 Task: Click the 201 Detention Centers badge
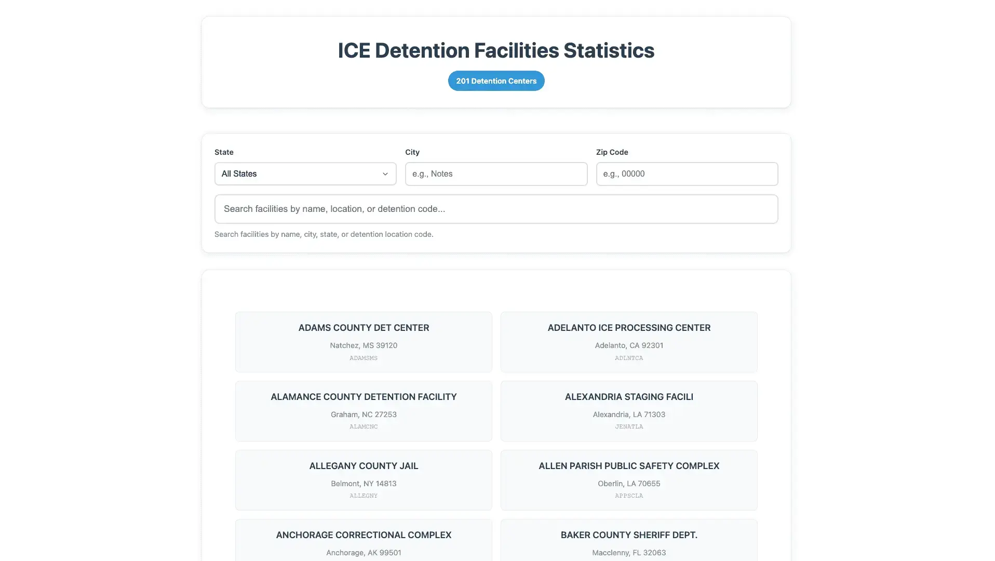pyautogui.click(x=495, y=81)
